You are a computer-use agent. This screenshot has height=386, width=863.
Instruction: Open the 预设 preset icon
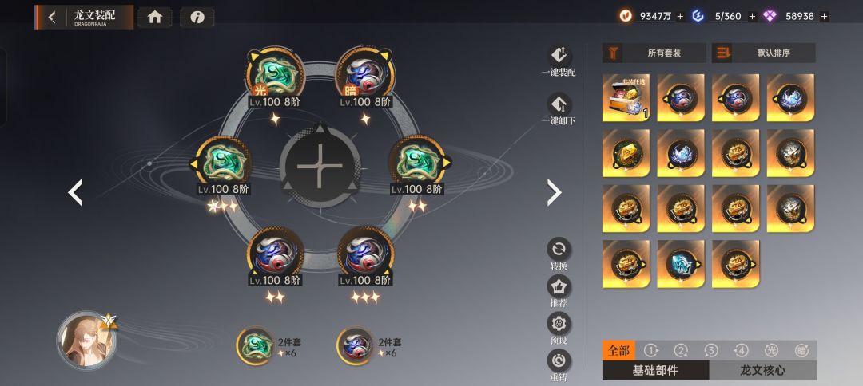(559, 324)
